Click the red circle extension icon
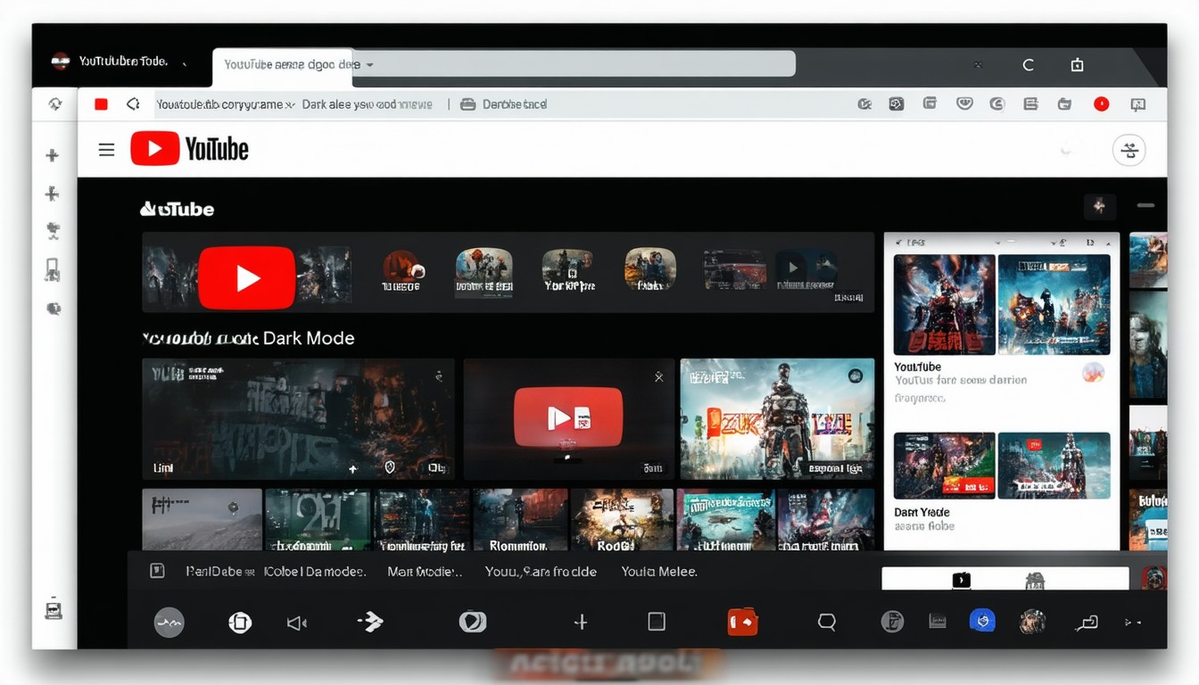 point(1101,104)
